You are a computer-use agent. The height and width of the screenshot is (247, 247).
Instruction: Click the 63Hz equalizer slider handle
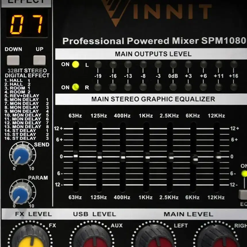76,156
